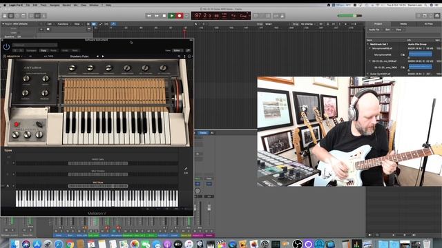Open the Library button in control bar

pos(5,16)
